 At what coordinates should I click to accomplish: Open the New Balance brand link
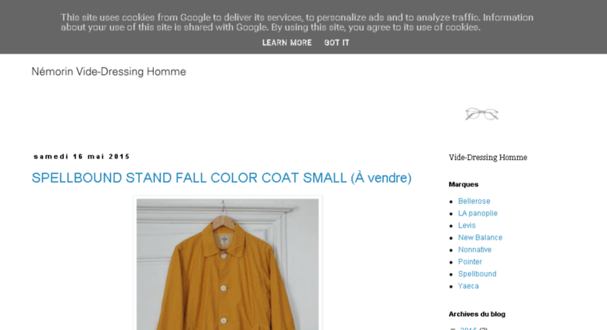(480, 237)
